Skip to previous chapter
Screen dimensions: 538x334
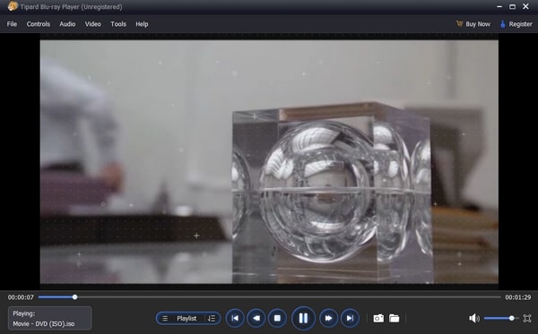(x=235, y=318)
